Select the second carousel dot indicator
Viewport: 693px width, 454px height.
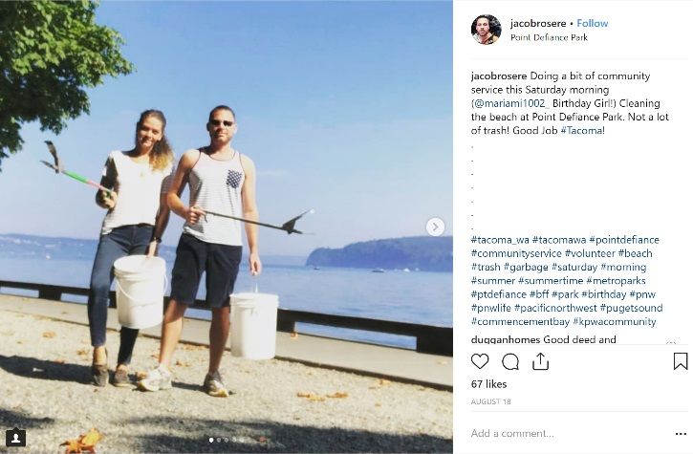click(219, 440)
